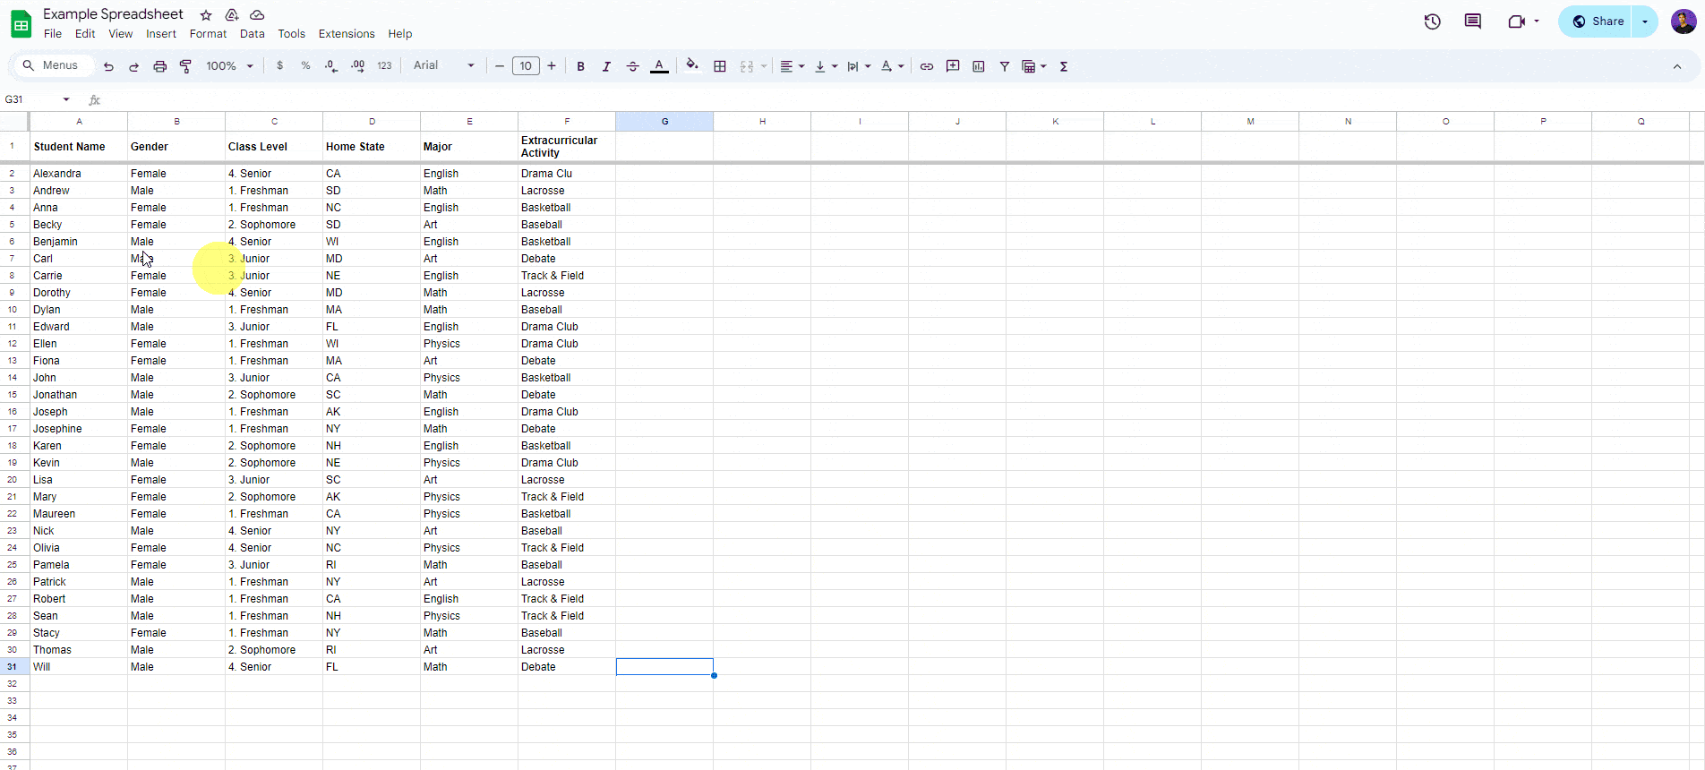This screenshot has height=770, width=1705.
Task: Open the Share options arrow
Action: (x=1645, y=21)
